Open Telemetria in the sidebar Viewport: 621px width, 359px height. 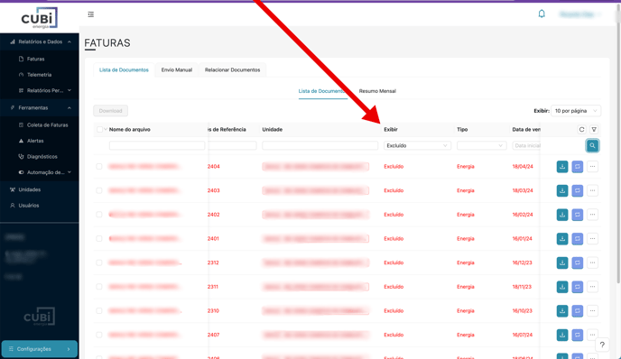click(x=39, y=75)
